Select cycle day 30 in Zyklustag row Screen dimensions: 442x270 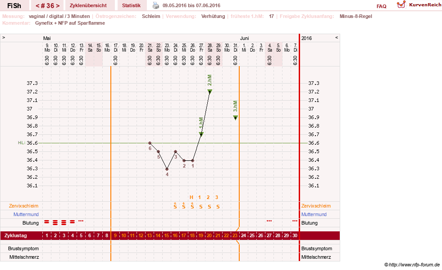coord(295,235)
